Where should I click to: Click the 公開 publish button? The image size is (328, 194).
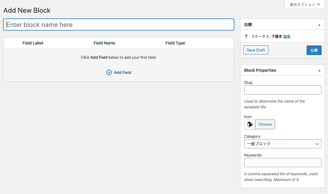314,50
